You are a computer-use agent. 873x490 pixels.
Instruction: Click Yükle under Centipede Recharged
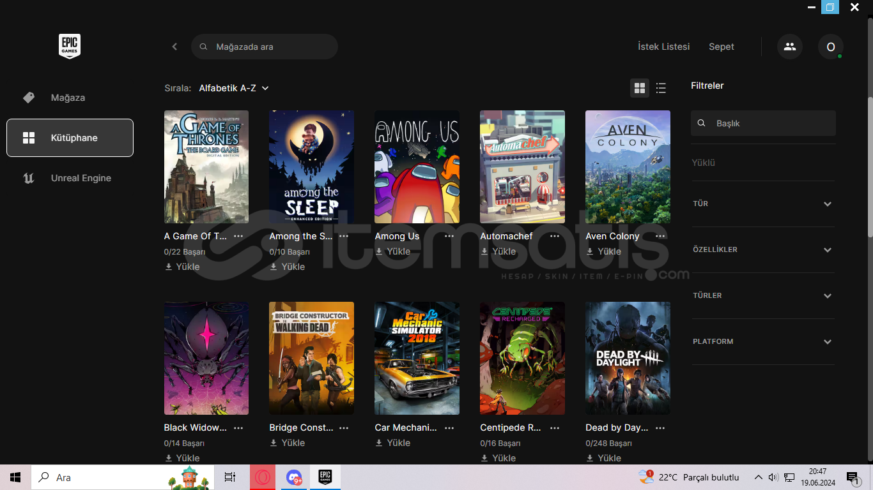(x=498, y=458)
